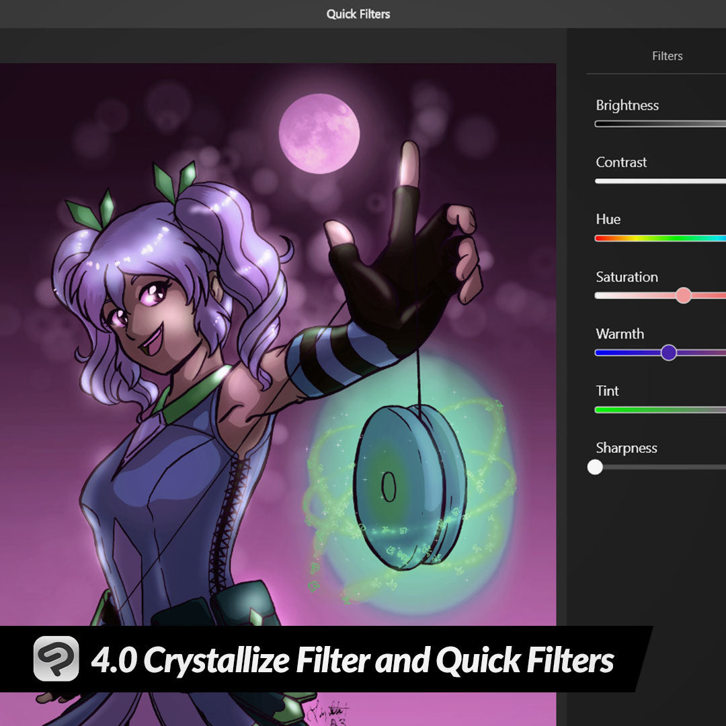The width and height of the screenshot is (726, 726).
Task: Click on the Brightness slider track
Action: 659,124
